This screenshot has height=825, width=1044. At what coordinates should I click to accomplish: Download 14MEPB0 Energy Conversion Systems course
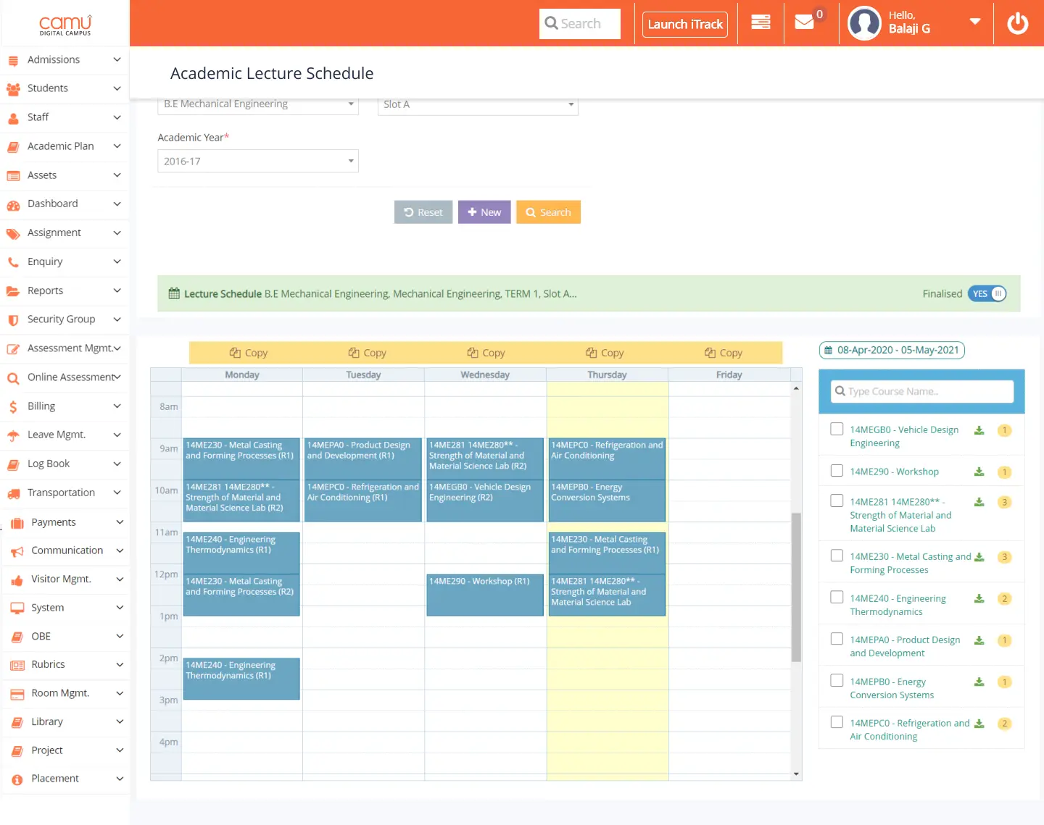click(x=979, y=682)
